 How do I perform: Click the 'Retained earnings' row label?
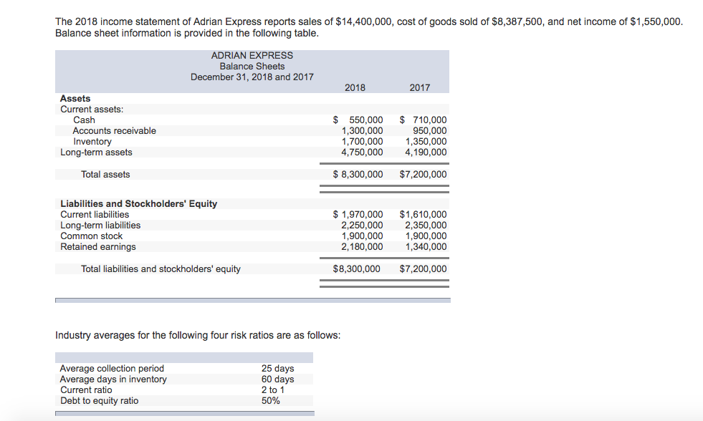pyautogui.click(x=98, y=247)
